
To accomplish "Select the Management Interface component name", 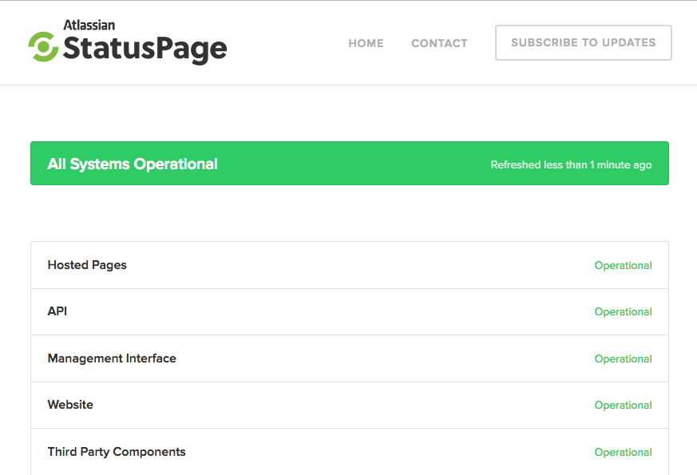I will click(x=112, y=358).
